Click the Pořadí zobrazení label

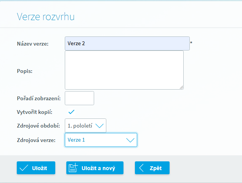pos(38,98)
